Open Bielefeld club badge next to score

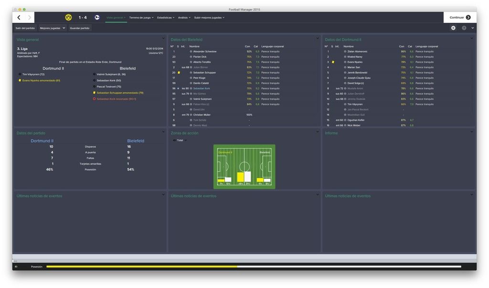[97, 18]
